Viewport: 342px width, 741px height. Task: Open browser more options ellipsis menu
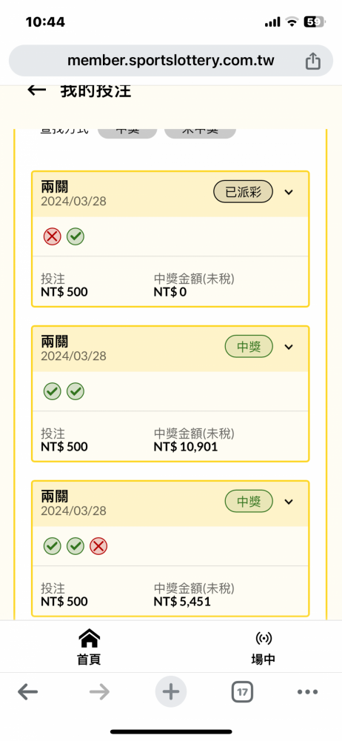[307, 692]
